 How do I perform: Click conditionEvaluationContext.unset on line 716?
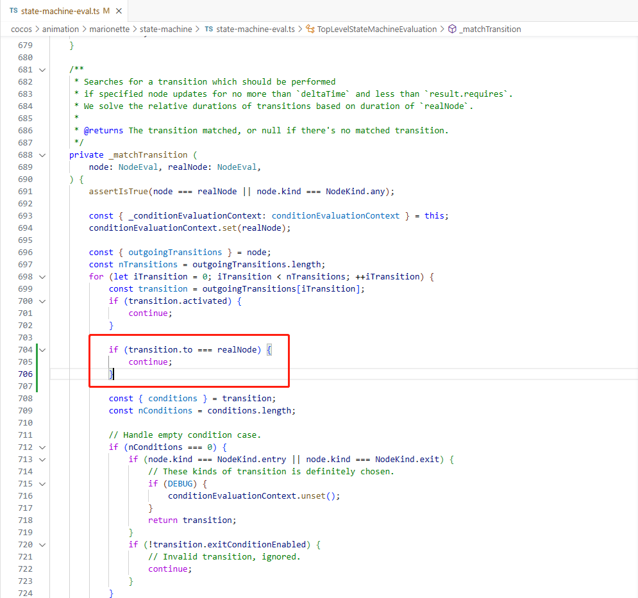click(x=247, y=496)
